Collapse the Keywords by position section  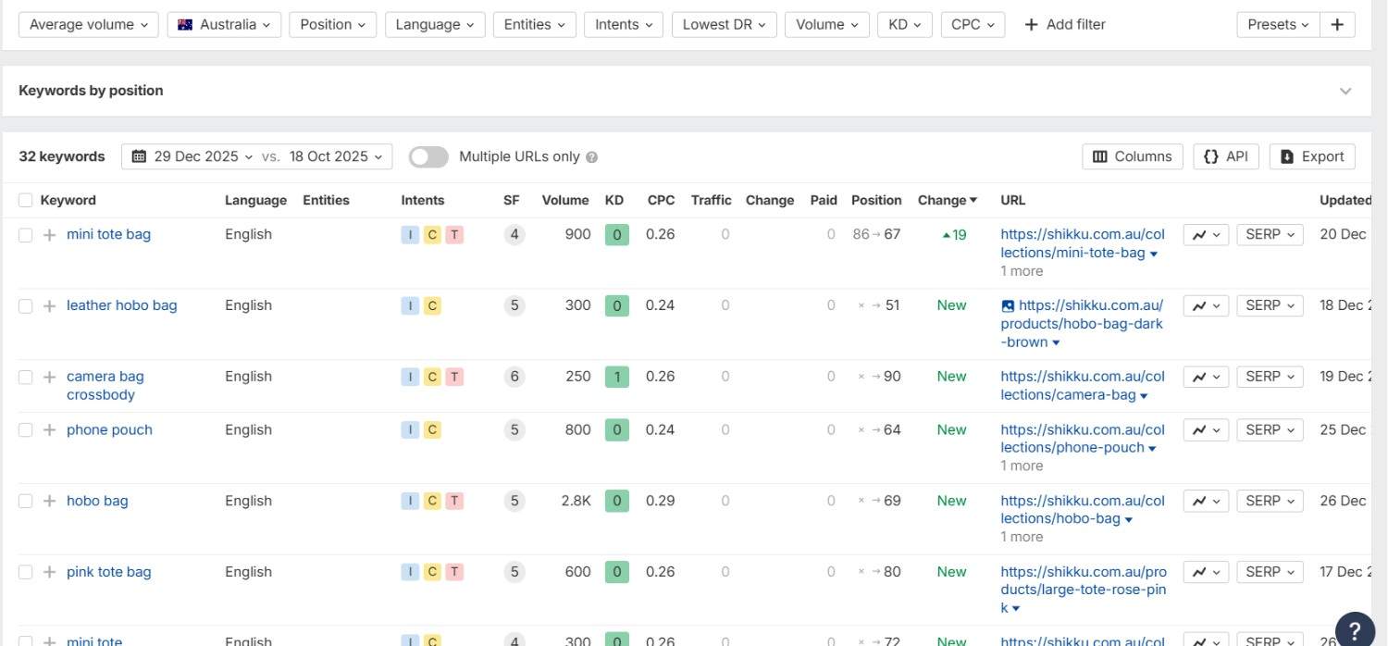click(1346, 91)
